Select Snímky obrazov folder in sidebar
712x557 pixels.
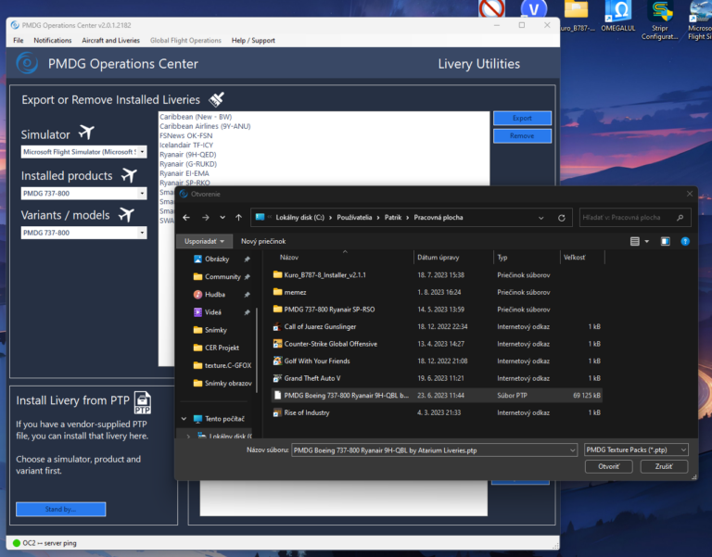coord(222,383)
